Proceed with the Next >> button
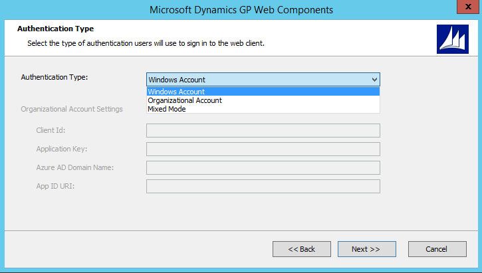The width and height of the screenshot is (482, 273). coord(367,249)
